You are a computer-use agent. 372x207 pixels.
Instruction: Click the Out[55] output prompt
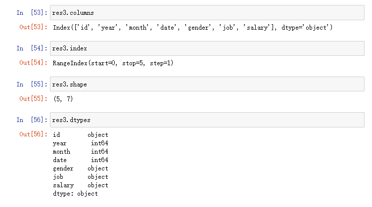pos(33,99)
